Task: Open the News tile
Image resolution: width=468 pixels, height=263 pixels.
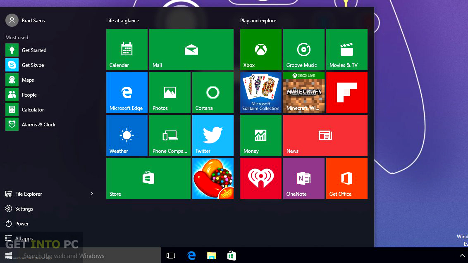Action: [325, 135]
